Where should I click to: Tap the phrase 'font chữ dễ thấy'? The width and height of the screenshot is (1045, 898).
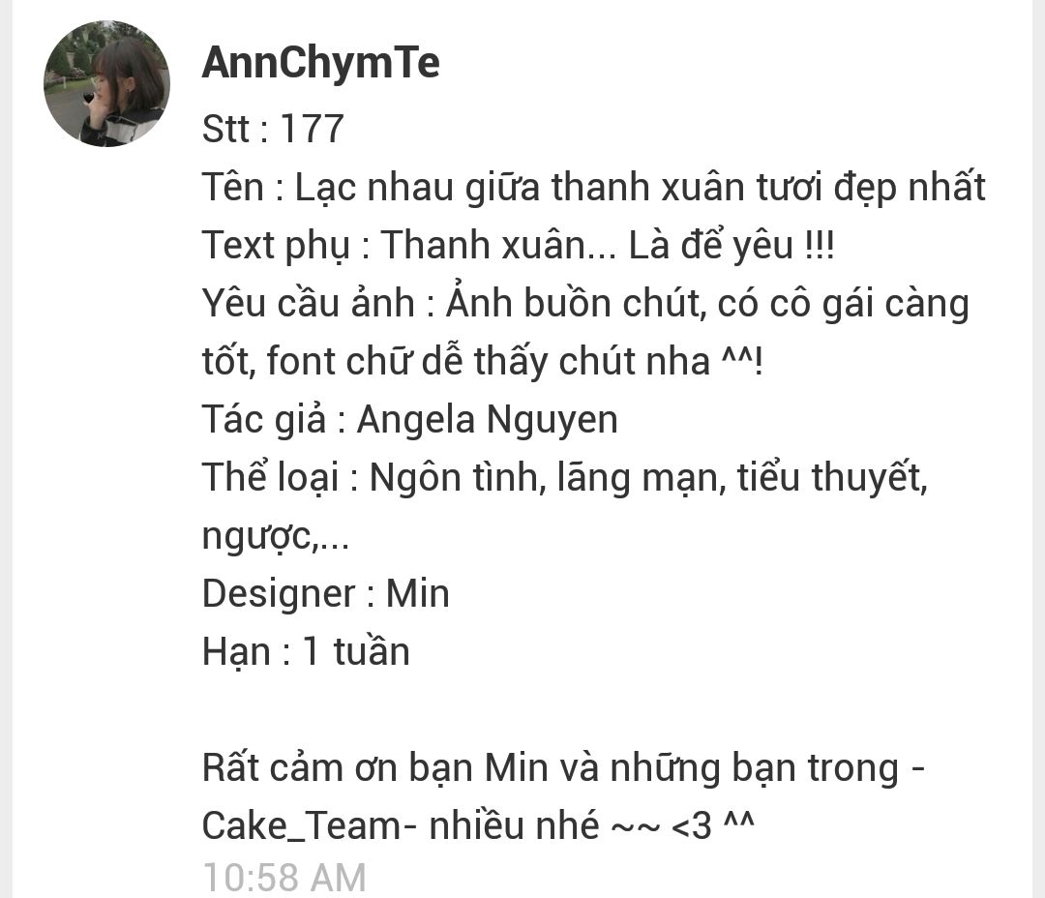[x=406, y=361]
